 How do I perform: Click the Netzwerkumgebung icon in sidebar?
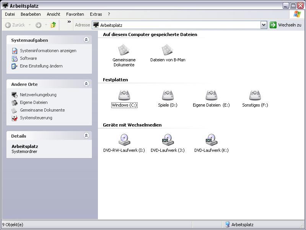point(15,95)
